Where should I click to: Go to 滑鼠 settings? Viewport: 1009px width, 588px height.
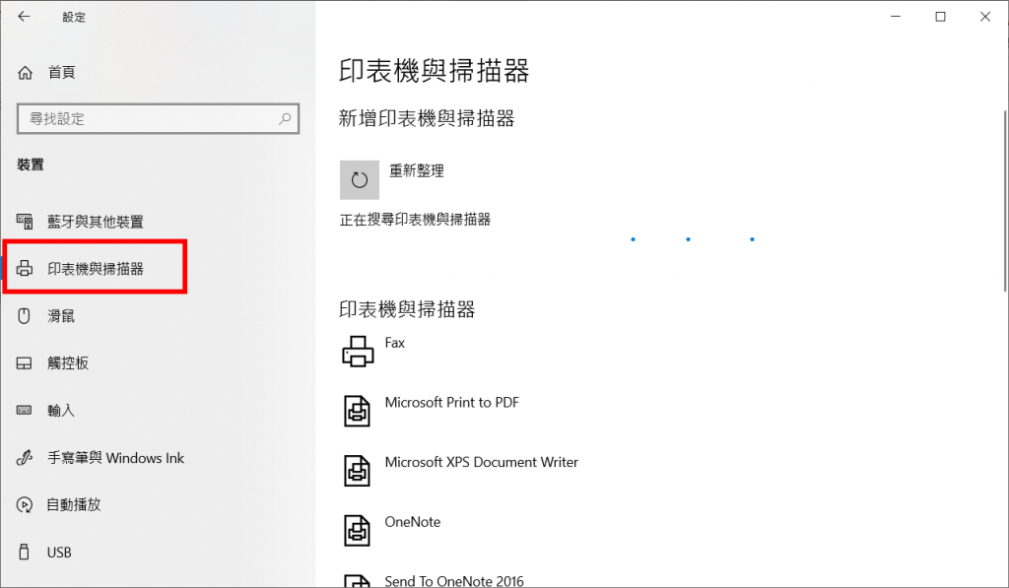[x=61, y=316]
